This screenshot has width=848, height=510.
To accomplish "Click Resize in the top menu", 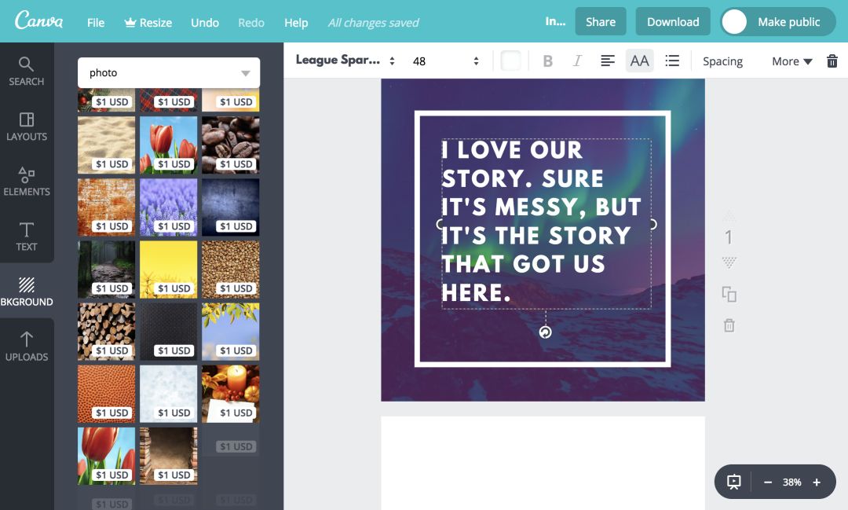I will pyautogui.click(x=148, y=23).
